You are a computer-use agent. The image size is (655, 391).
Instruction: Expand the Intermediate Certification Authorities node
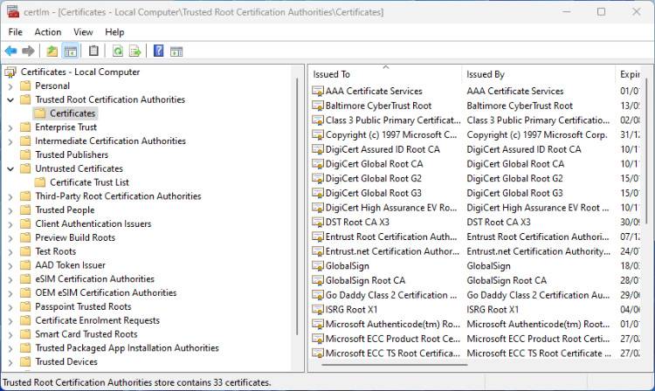10,141
